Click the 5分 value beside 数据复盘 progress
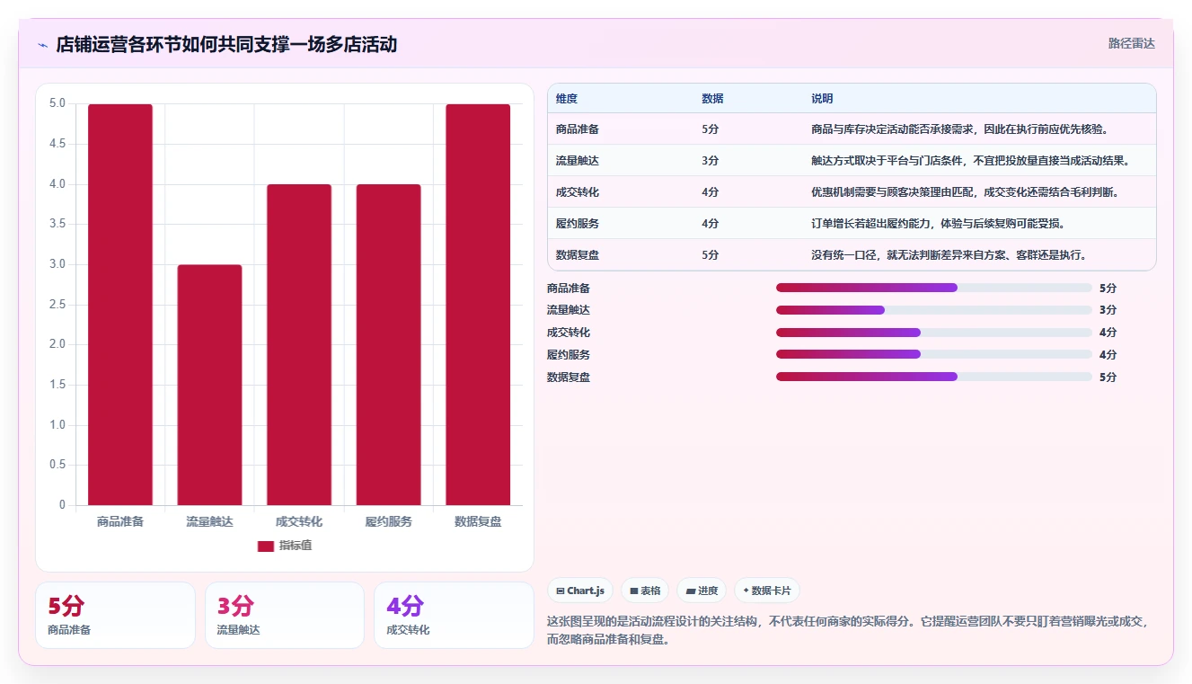 click(1108, 377)
